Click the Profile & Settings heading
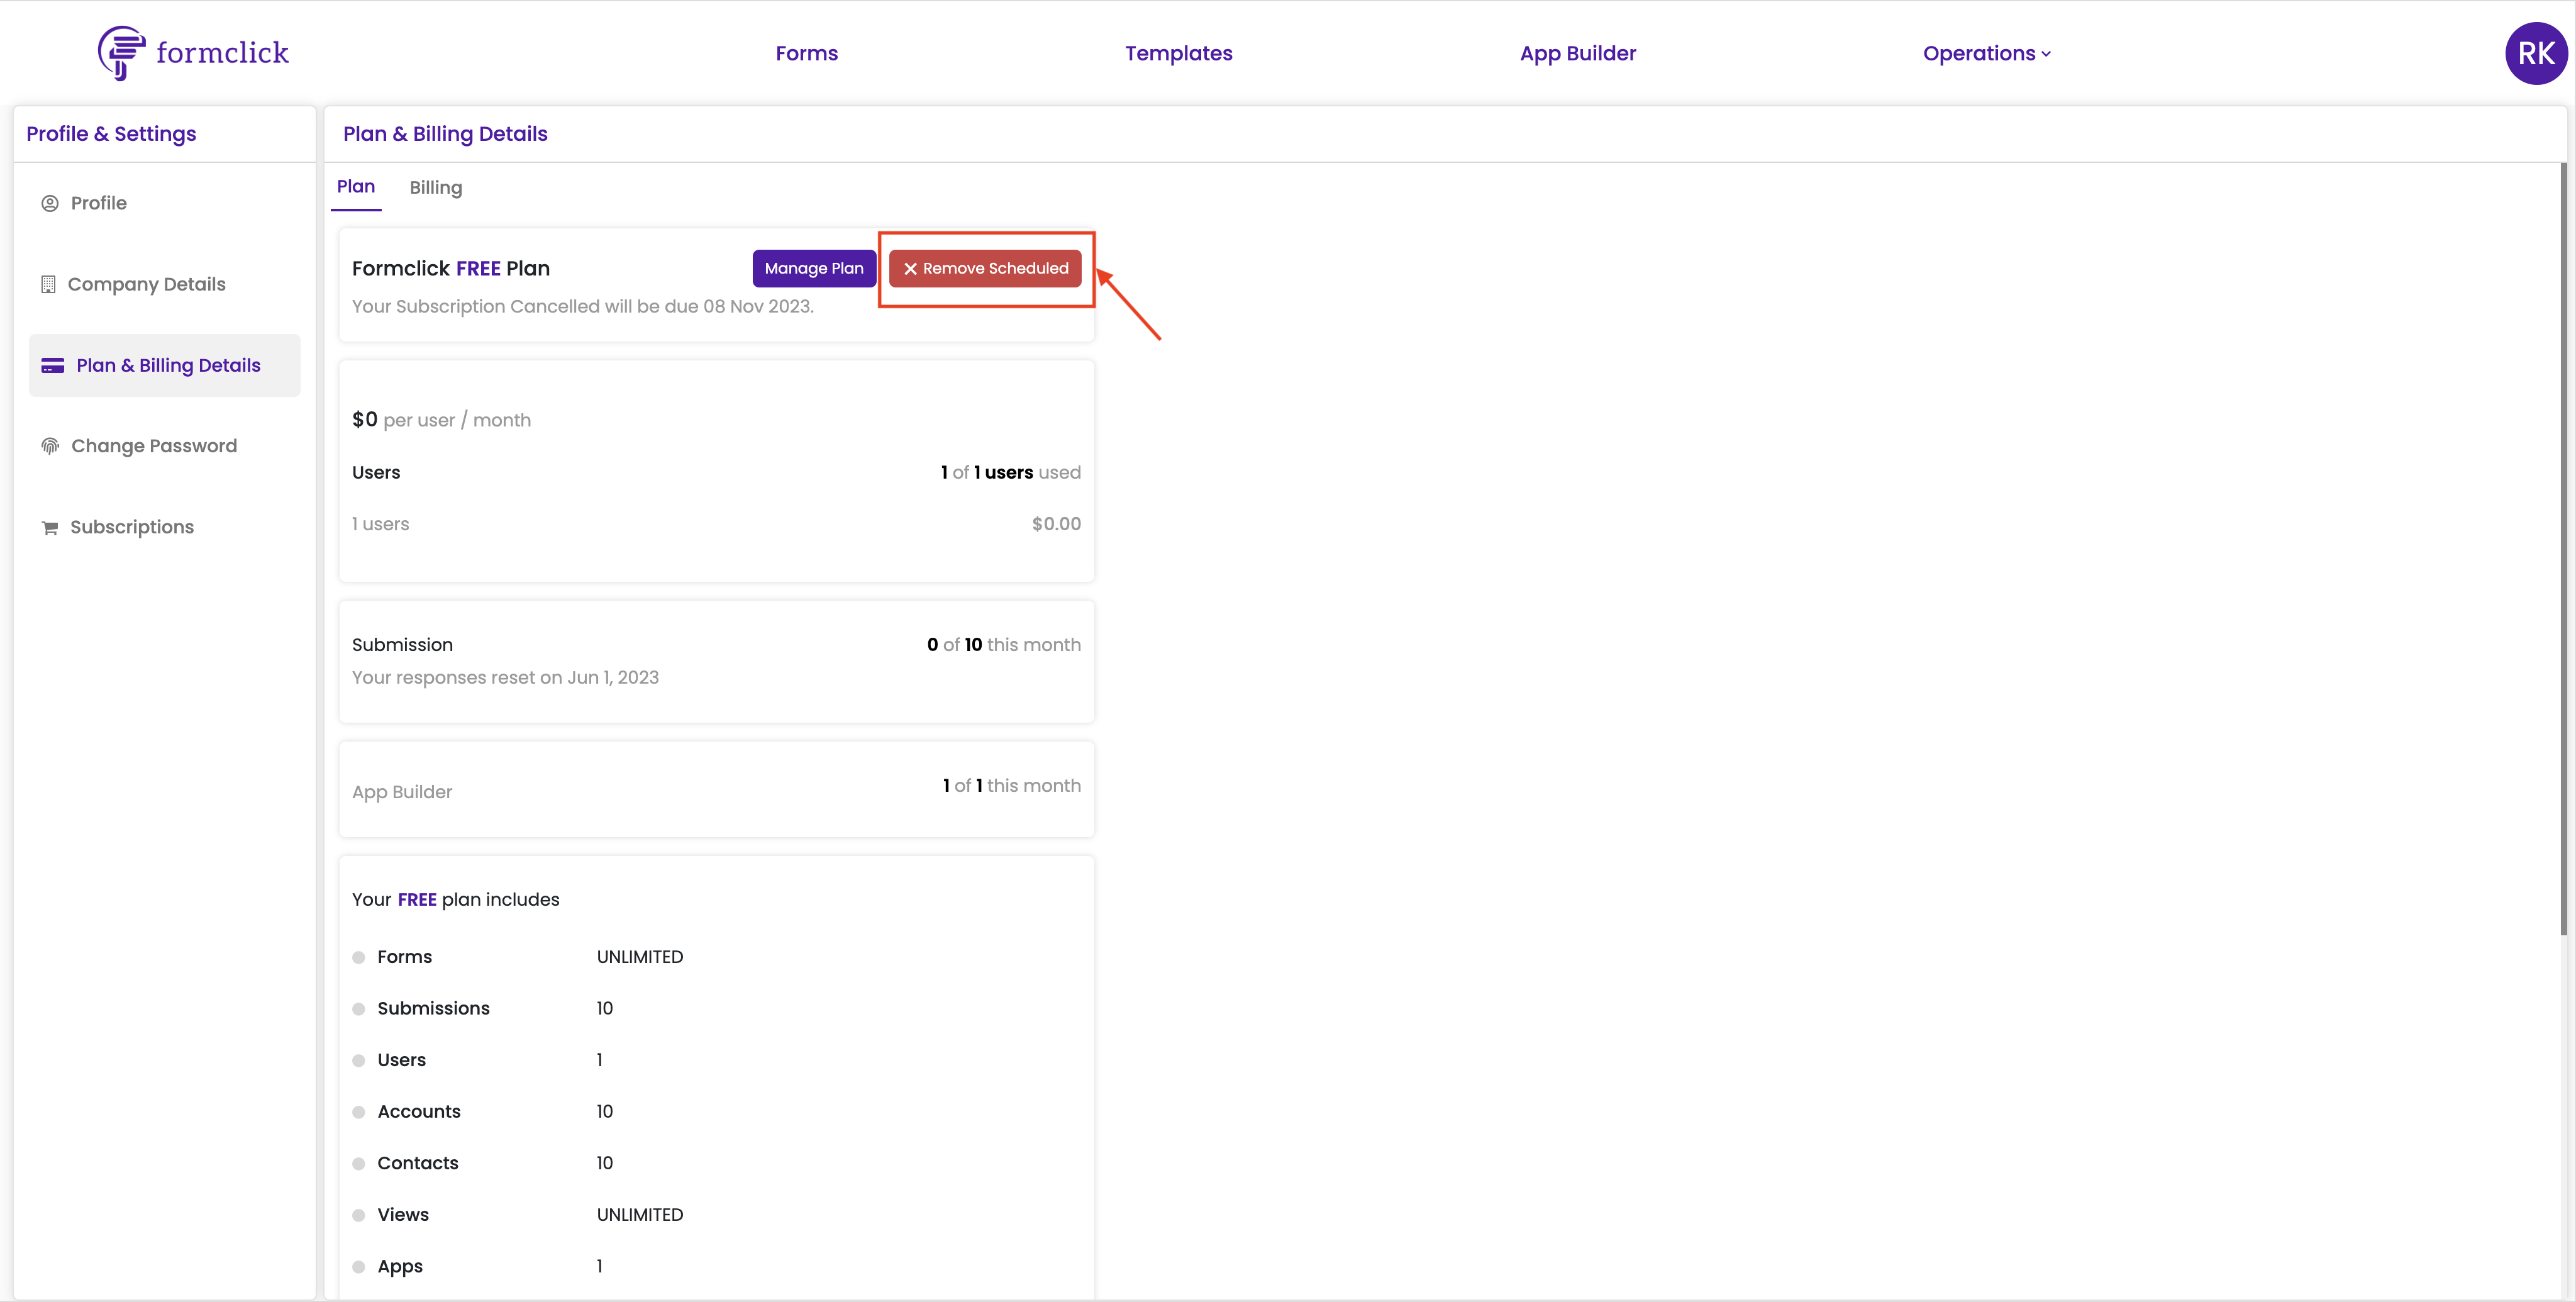Image resolution: width=2576 pixels, height=1302 pixels. point(111,133)
